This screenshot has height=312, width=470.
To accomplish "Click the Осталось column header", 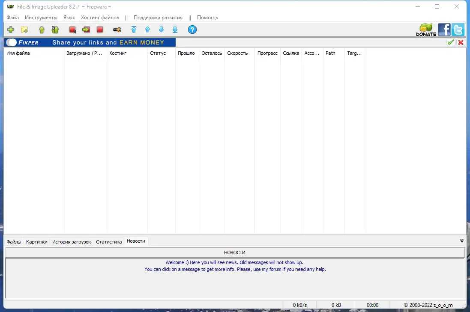I will pyautogui.click(x=212, y=53).
